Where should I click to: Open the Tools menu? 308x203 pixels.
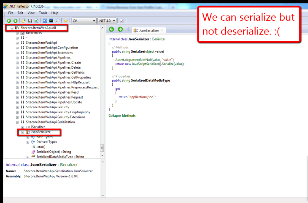tap(43, 13)
